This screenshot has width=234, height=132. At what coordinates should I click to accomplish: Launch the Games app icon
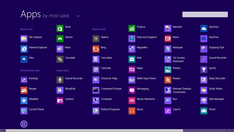60,38
